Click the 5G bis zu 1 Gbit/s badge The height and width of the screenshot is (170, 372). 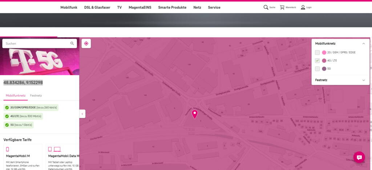19,125
